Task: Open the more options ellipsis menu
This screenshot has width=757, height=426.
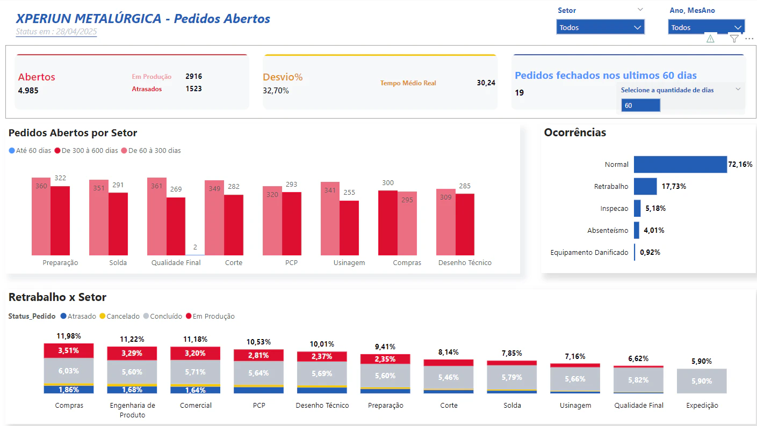Action: tap(749, 39)
